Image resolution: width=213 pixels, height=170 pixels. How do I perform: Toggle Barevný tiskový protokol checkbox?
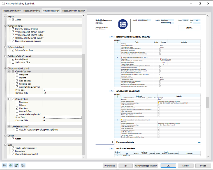click(x=13, y=29)
